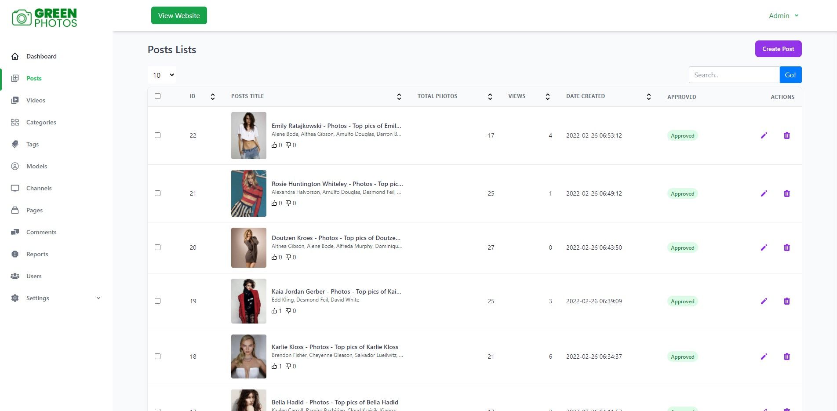Go to Videos in the sidebar
This screenshot has width=837, height=411.
[x=36, y=100]
